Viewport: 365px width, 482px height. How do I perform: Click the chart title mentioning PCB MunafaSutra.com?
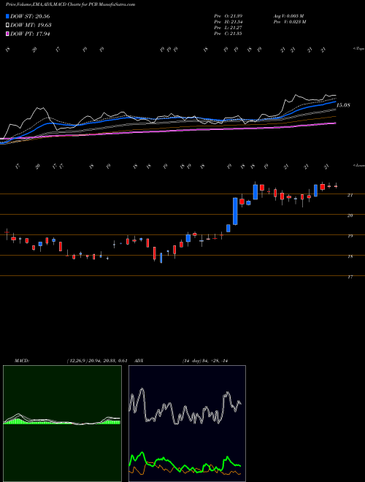pyautogui.click(x=70, y=4)
